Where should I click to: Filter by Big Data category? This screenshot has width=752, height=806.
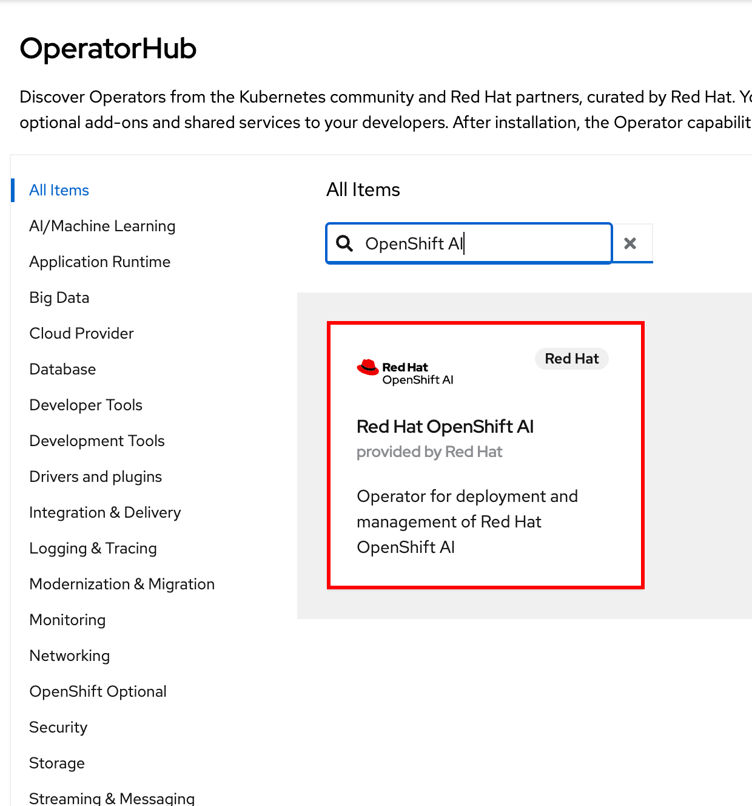pyautogui.click(x=59, y=297)
